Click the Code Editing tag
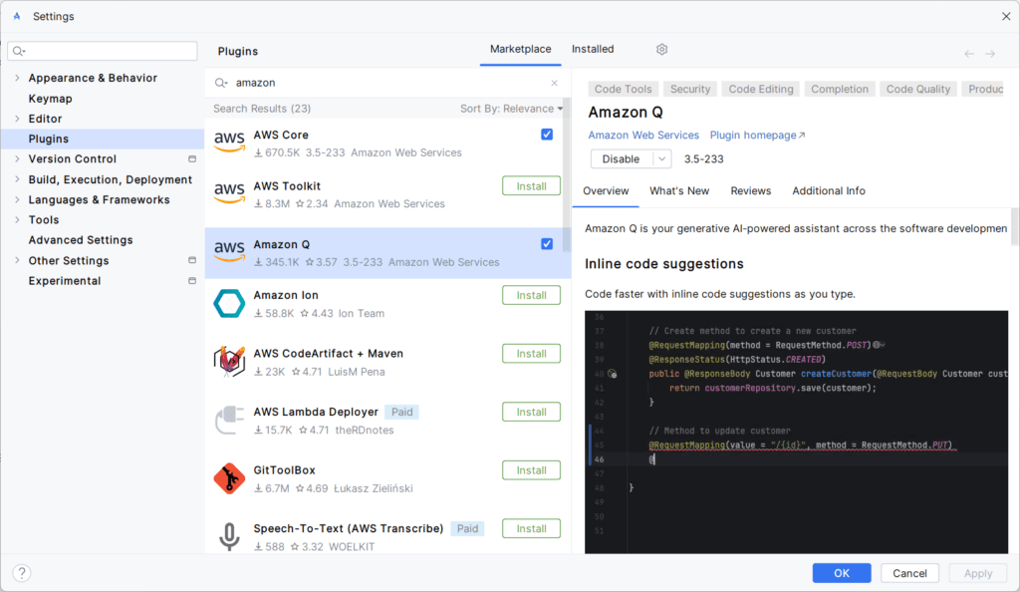The height and width of the screenshot is (592, 1020). 760,89
